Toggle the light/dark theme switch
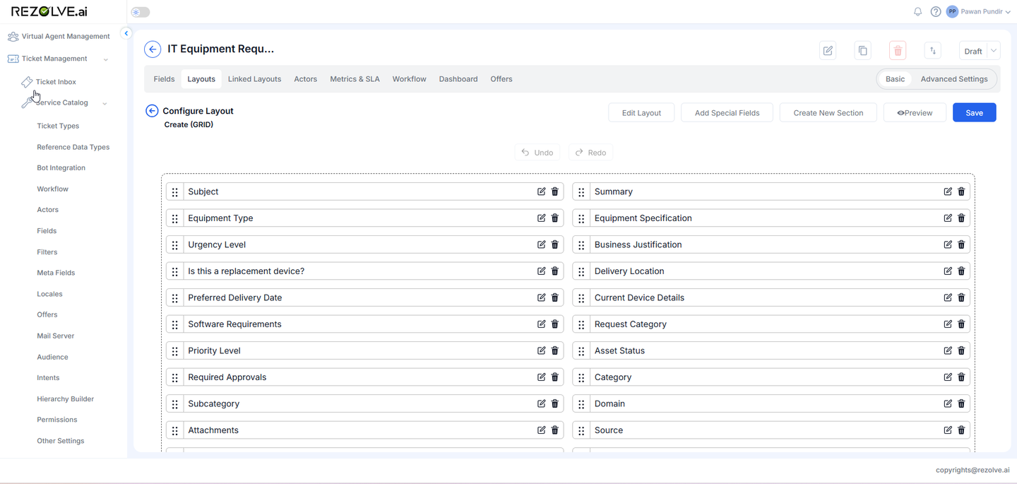The height and width of the screenshot is (484, 1017). pos(141,12)
